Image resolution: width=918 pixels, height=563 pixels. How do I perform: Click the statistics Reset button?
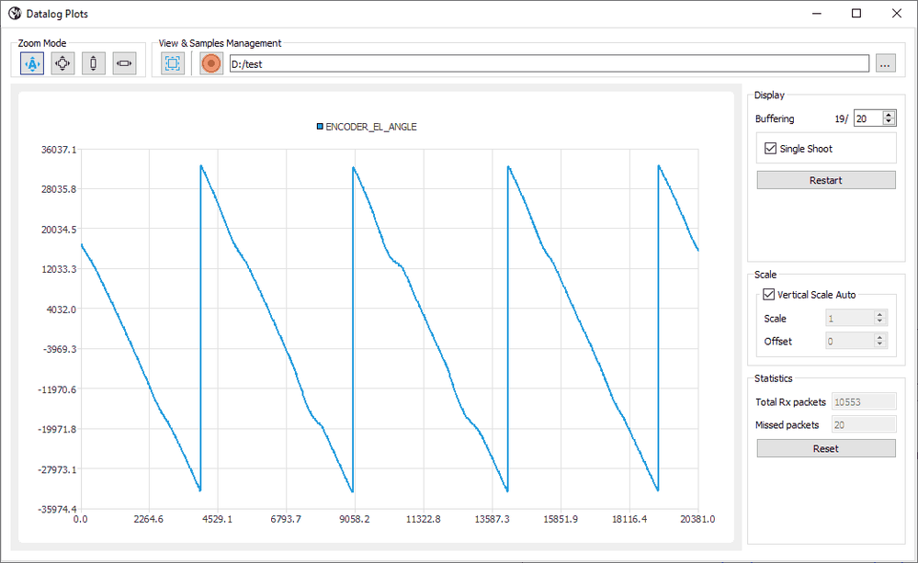click(x=826, y=448)
